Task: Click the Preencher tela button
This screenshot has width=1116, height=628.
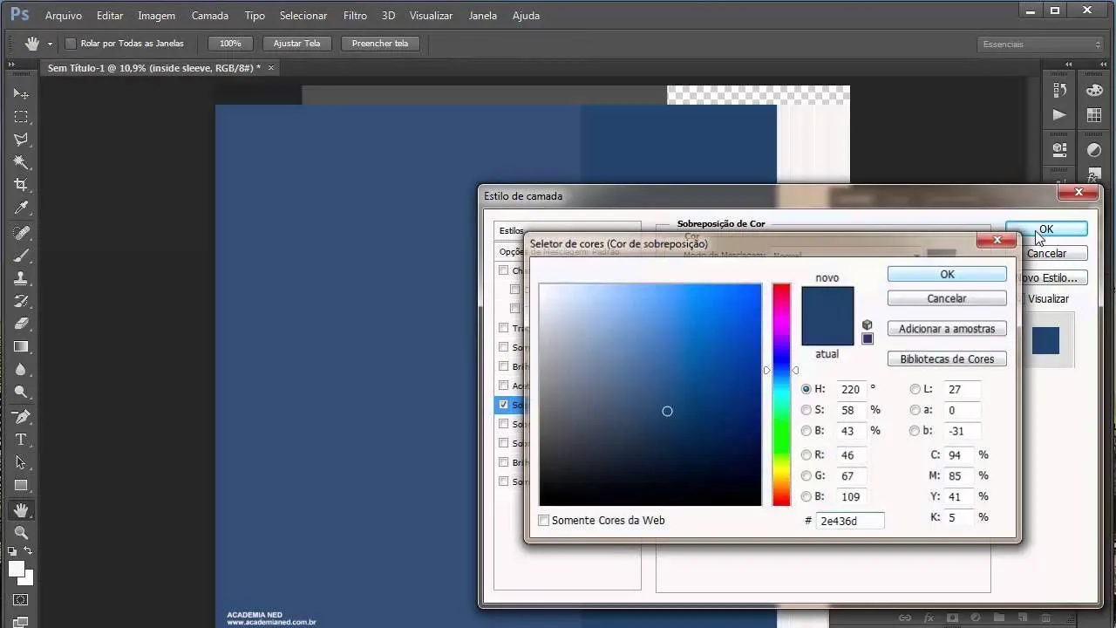Action: pos(380,44)
